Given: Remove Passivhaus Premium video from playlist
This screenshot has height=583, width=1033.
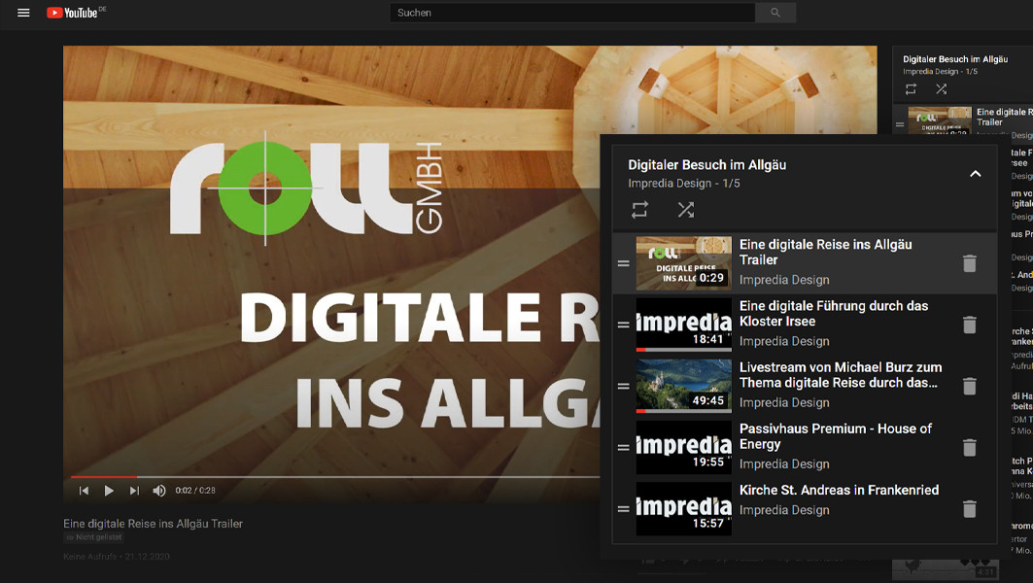Looking at the screenshot, I should 969,447.
